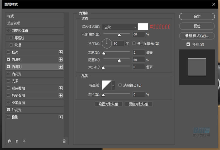
Task: Click the 确定 button to confirm
Action: point(197,16)
